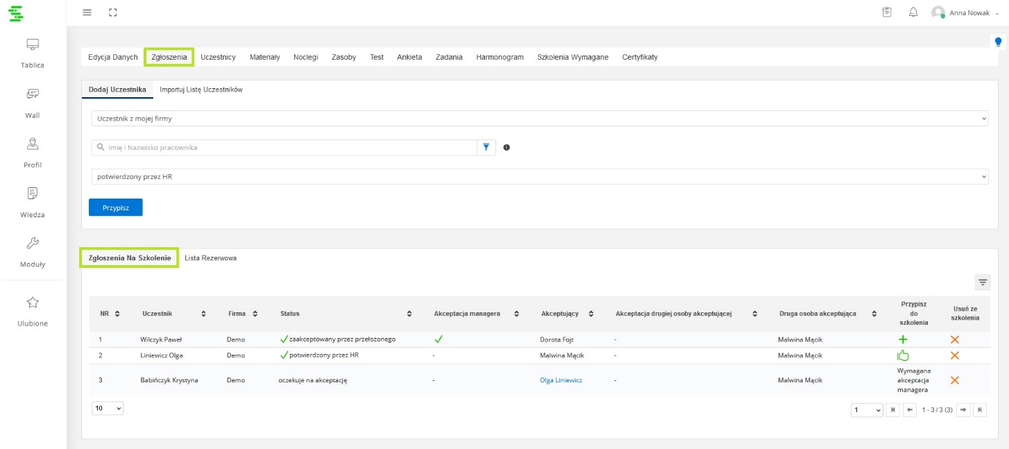The height and width of the screenshot is (449, 1009).
Task: Click the hamburger menu icon
Action: [x=87, y=12]
